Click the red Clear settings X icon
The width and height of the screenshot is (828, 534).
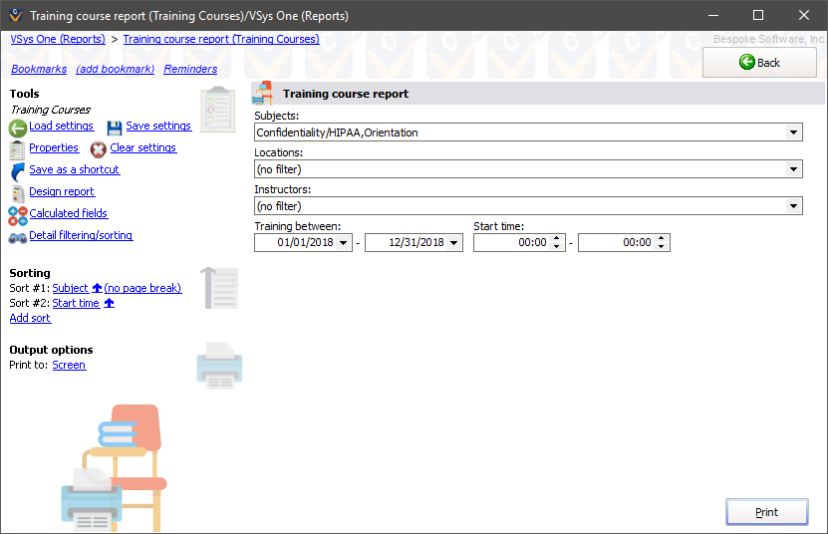pos(99,149)
